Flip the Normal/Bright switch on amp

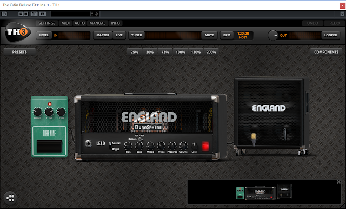coord(110,146)
